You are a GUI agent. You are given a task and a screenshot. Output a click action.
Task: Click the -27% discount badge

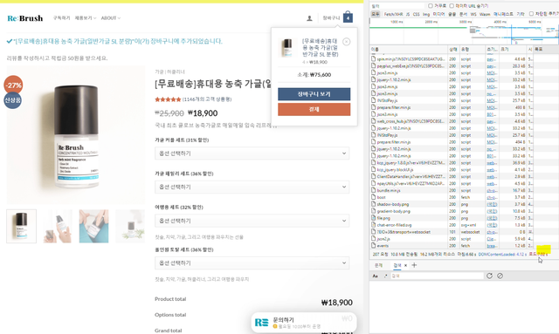click(13, 85)
